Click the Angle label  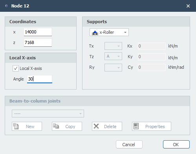click(18, 79)
